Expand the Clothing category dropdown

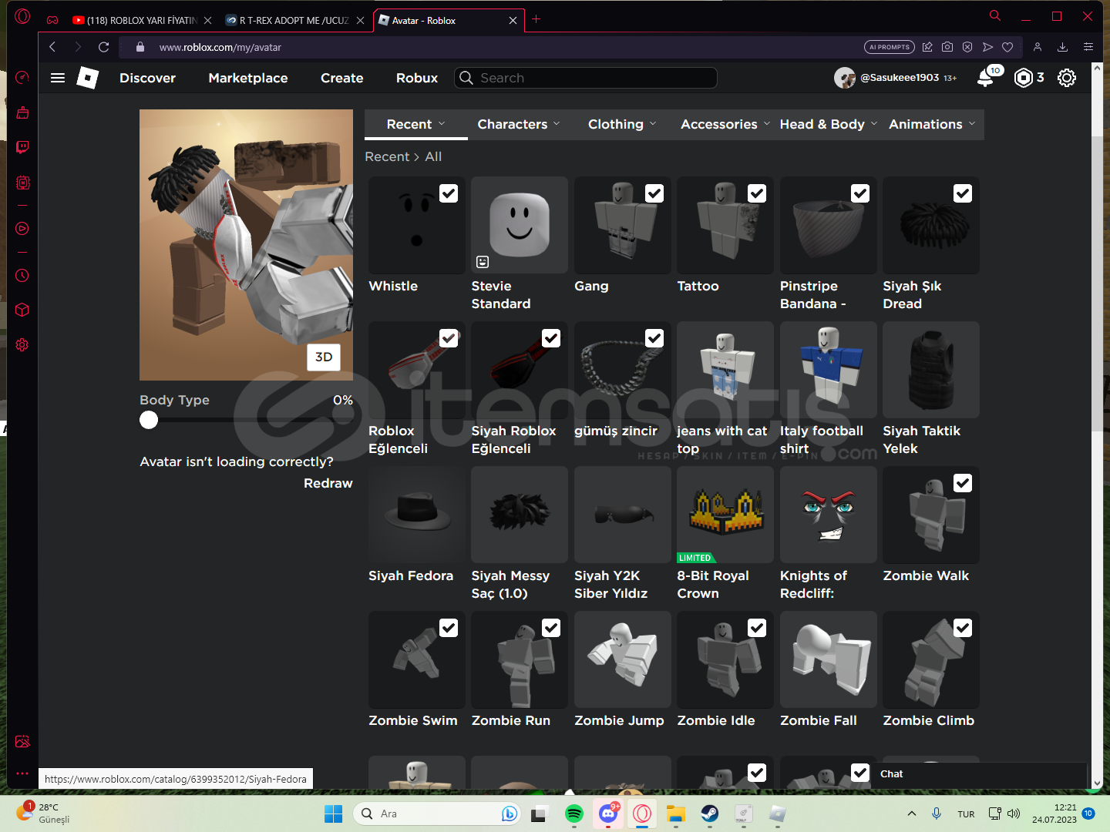(622, 124)
